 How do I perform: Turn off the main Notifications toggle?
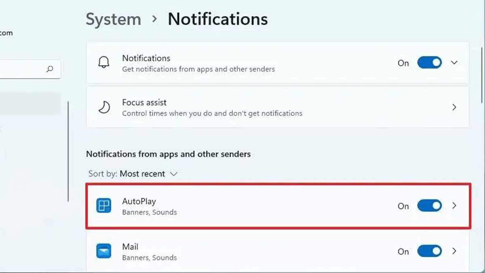(x=430, y=63)
